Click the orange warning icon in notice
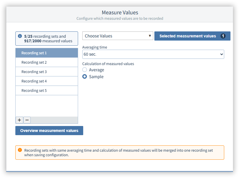 [x=20, y=150]
